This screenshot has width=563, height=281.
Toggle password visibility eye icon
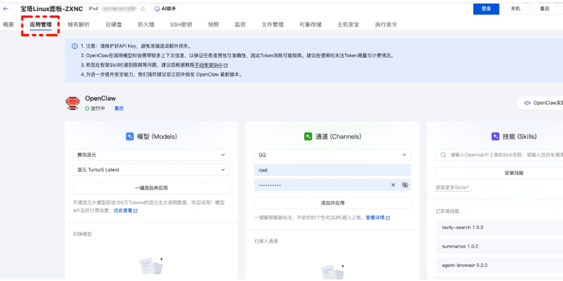coord(406,185)
